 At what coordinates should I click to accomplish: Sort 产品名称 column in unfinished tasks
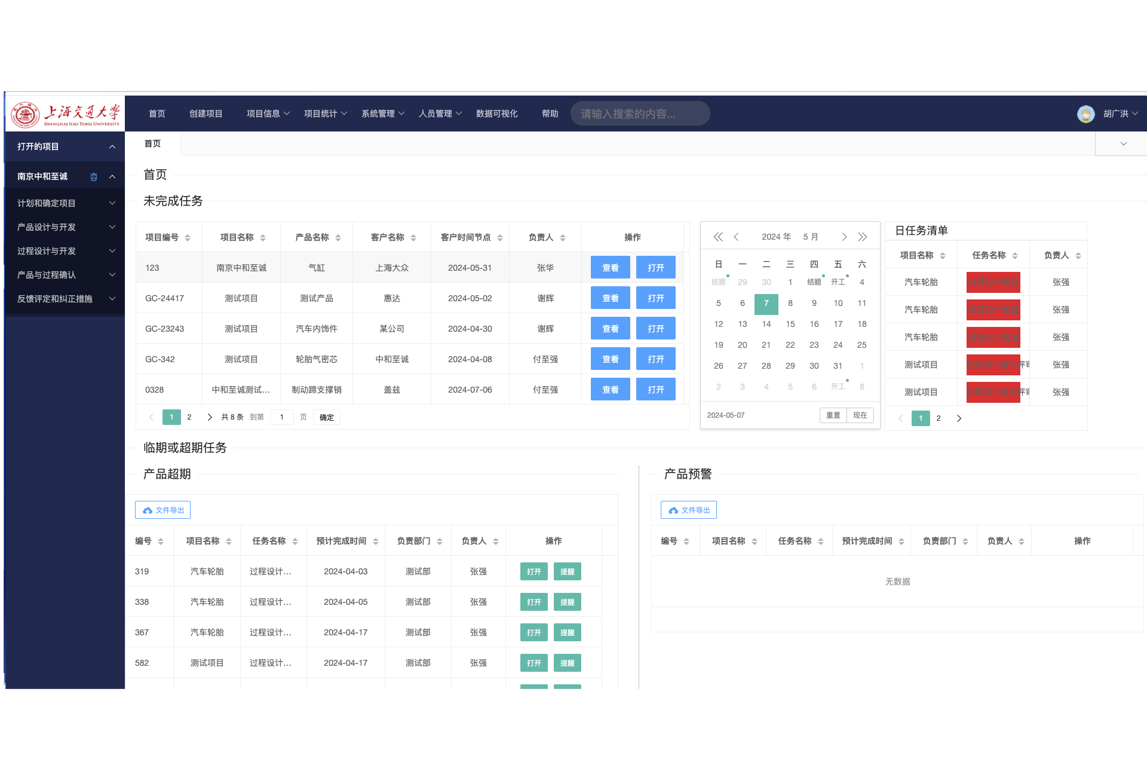coord(338,238)
